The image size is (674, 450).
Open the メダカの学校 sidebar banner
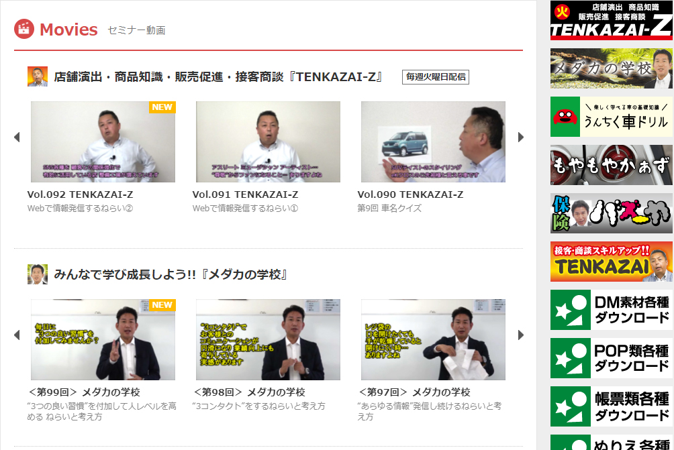click(612, 68)
